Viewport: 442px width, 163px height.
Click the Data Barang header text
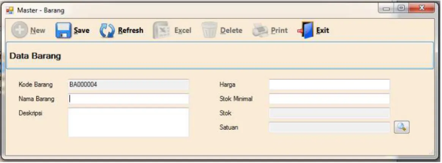pos(35,56)
